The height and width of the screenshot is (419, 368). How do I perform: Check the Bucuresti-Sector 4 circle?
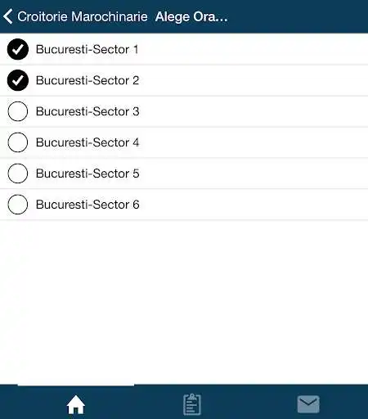click(x=18, y=142)
